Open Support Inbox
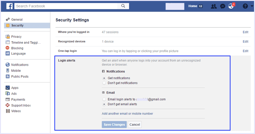The height and width of the screenshot is (134, 255). (x=21, y=105)
